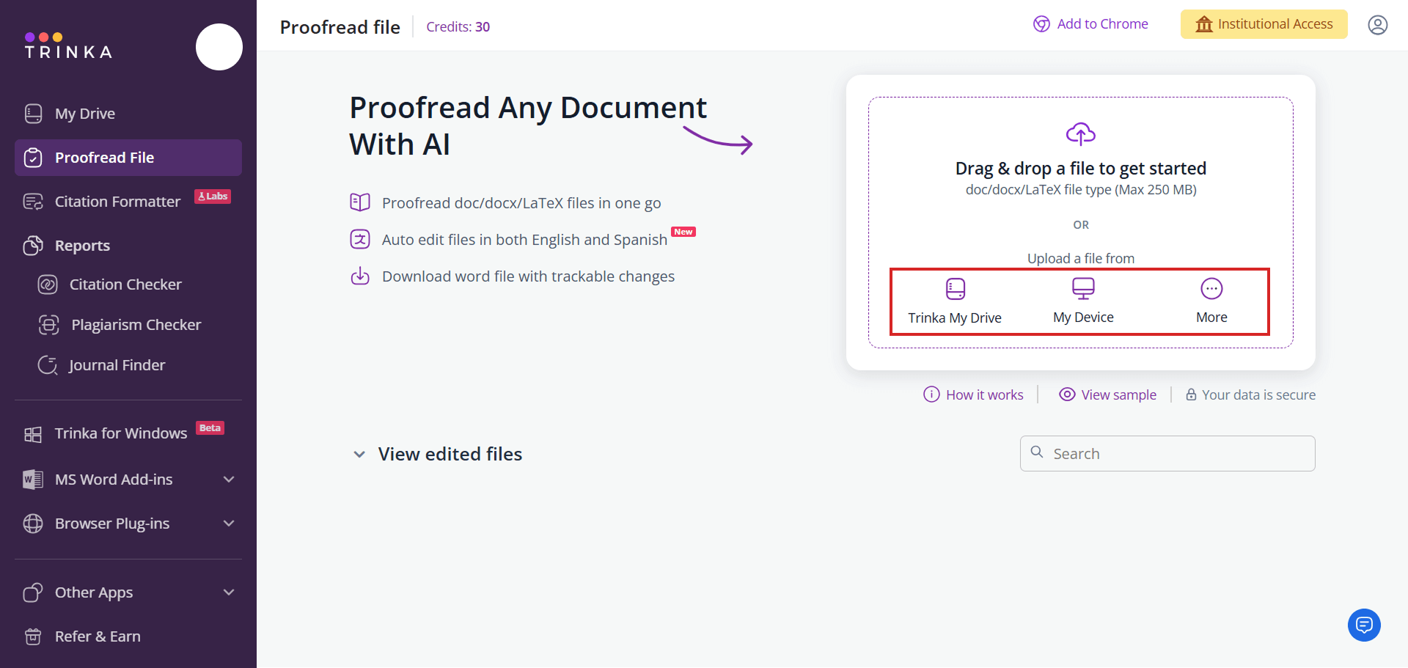The image size is (1408, 668).
Task: Click the Browser Plug-ins globe icon
Action: [x=33, y=524]
